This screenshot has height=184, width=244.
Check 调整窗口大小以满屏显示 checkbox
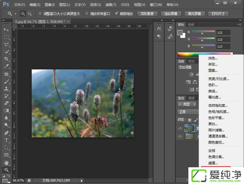(x=40, y=14)
